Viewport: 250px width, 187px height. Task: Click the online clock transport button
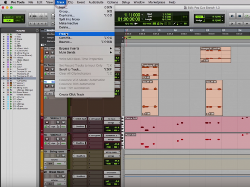coord(232,16)
